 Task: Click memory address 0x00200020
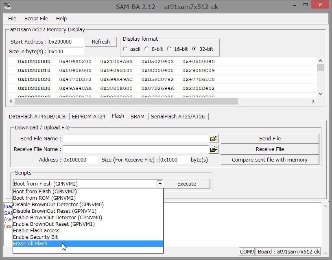pos(34,79)
